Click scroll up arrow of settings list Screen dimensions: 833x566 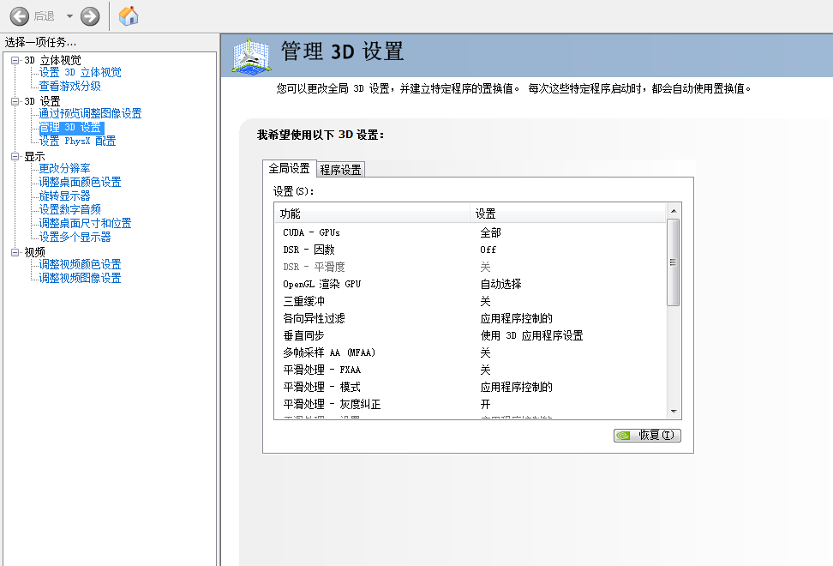pyautogui.click(x=673, y=211)
